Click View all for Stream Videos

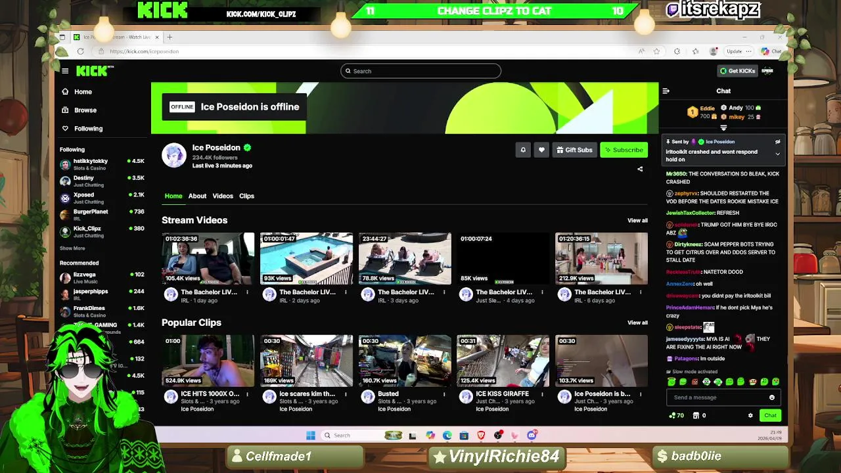[x=637, y=221]
